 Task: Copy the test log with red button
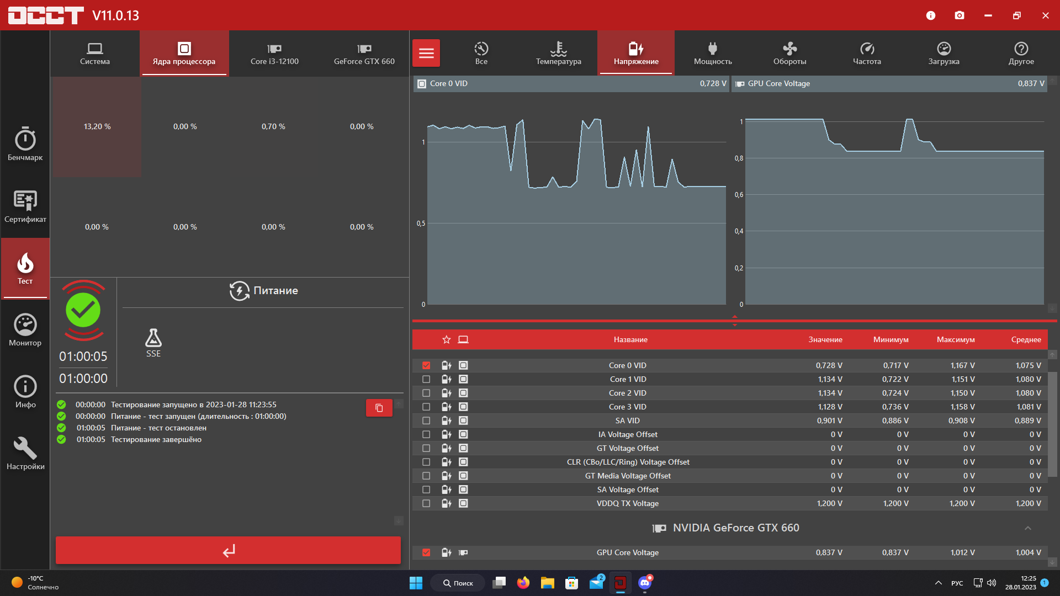point(379,408)
